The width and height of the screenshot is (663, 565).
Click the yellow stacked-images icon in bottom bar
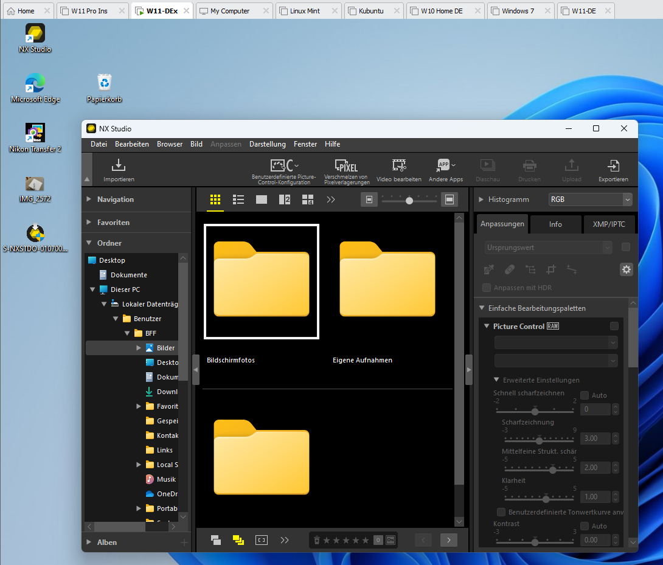pos(238,540)
